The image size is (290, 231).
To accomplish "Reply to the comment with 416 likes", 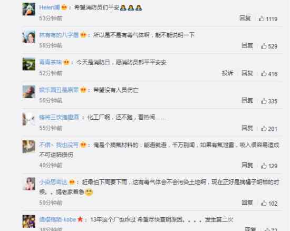I will [x=247, y=73].
